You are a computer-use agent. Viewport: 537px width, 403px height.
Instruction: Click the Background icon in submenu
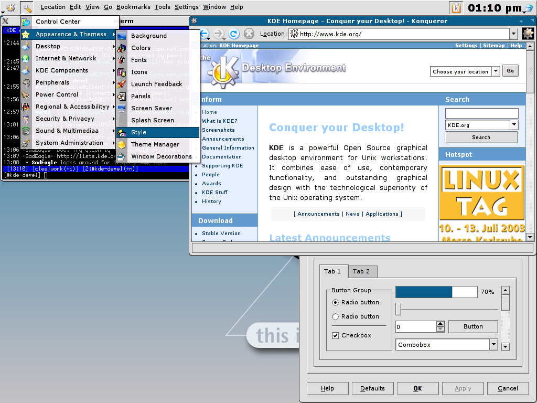[122, 36]
